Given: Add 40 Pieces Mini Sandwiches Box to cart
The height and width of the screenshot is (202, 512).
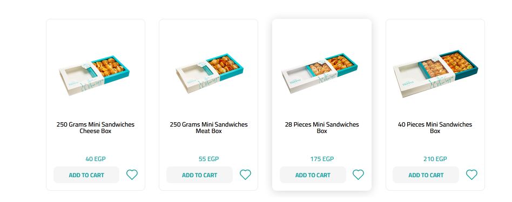Looking at the screenshot, I should coord(426,175).
